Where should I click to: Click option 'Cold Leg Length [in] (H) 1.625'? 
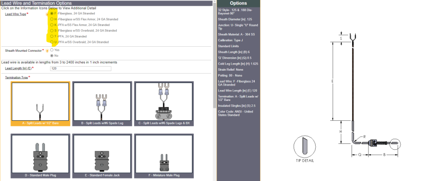pyautogui.click(x=238, y=64)
